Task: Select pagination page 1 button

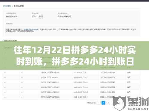Action: (103, 103)
